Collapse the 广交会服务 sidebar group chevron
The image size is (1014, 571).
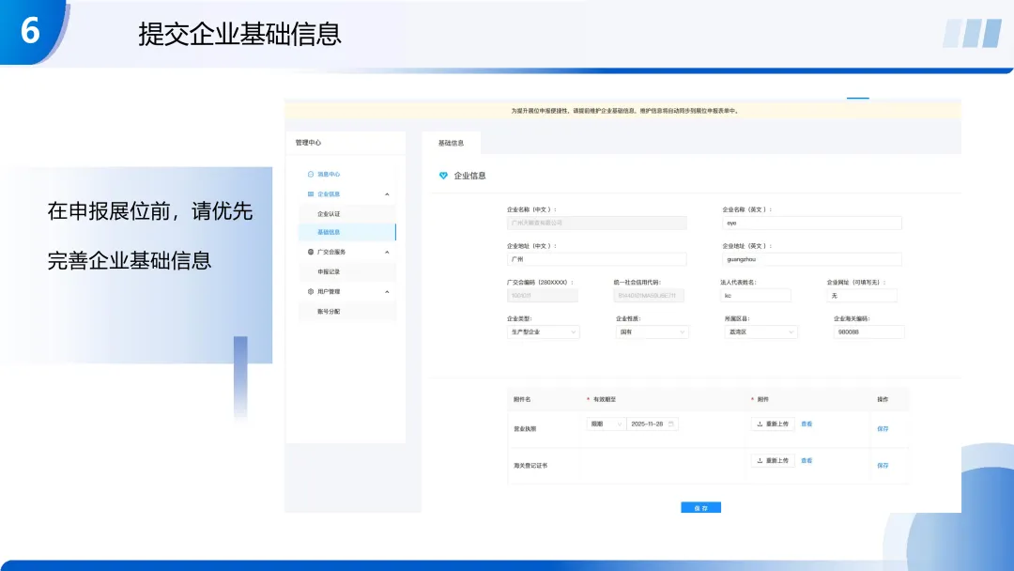click(x=387, y=253)
